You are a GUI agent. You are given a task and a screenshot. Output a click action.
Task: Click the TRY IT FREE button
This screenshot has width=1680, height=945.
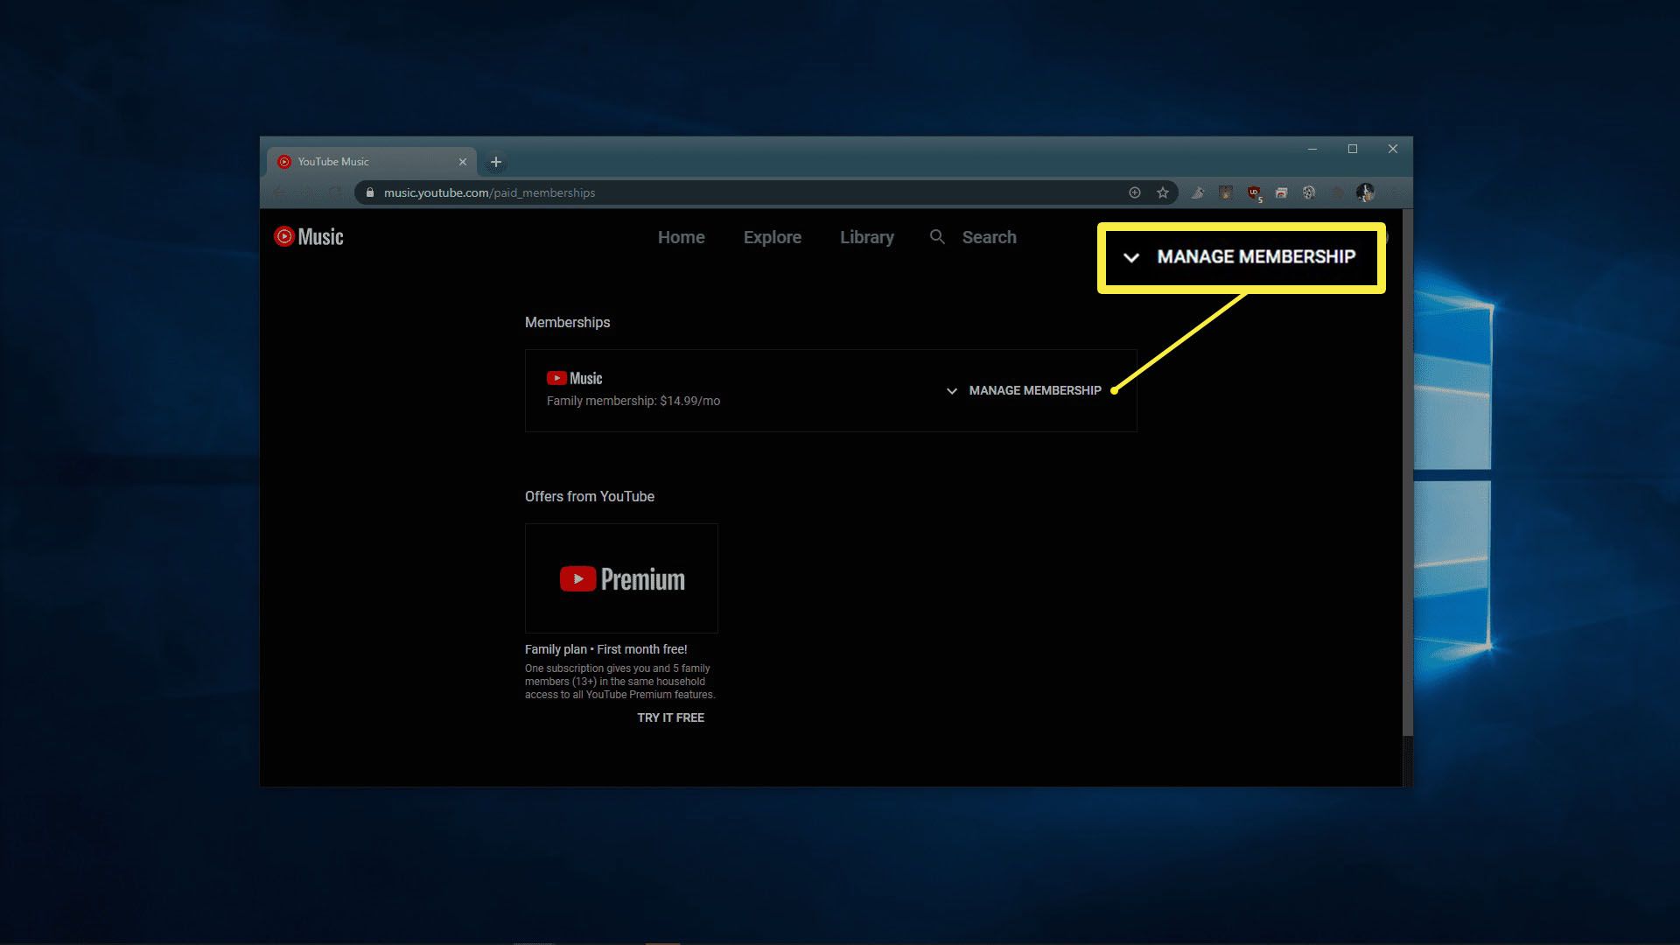click(x=670, y=717)
